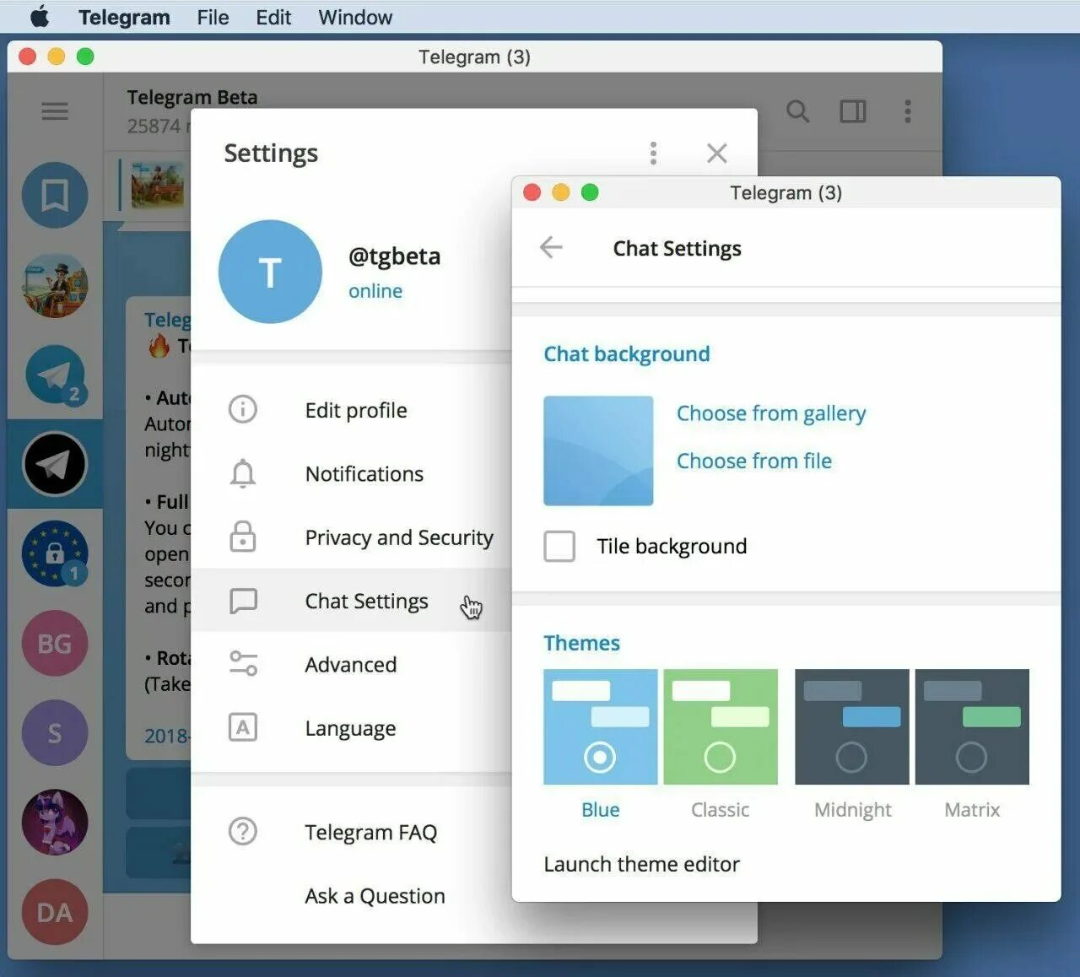Open Saved Messages bookmark chat in sidebar
This screenshot has height=977, width=1080.
tap(55, 196)
